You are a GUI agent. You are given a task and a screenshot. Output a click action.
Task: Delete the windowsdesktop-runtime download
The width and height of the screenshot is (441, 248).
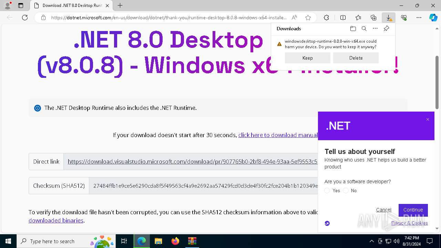pos(356,58)
